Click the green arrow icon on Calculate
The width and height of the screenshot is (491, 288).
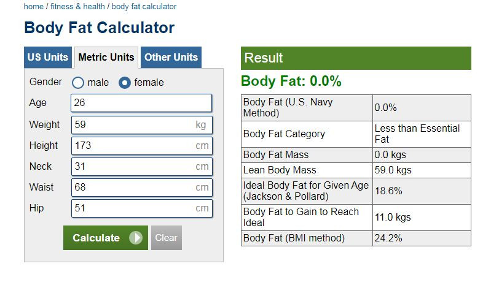click(x=136, y=238)
